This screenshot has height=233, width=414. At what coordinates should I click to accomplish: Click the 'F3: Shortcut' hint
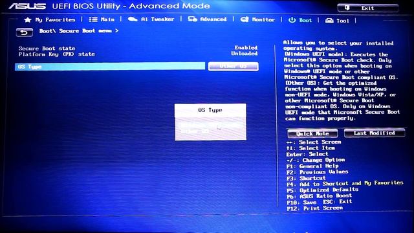pyautogui.click(x=306, y=178)
